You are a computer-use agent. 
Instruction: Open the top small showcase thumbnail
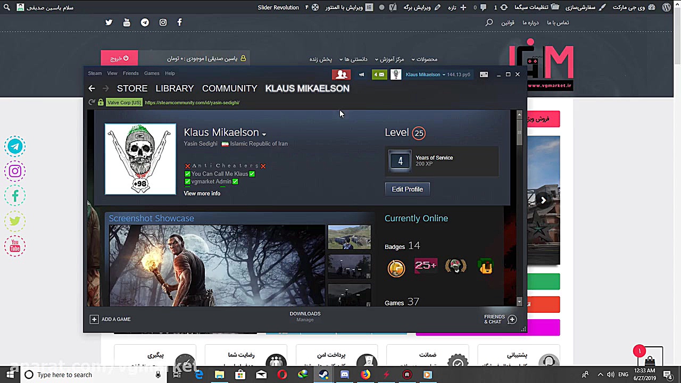[350, 237]
